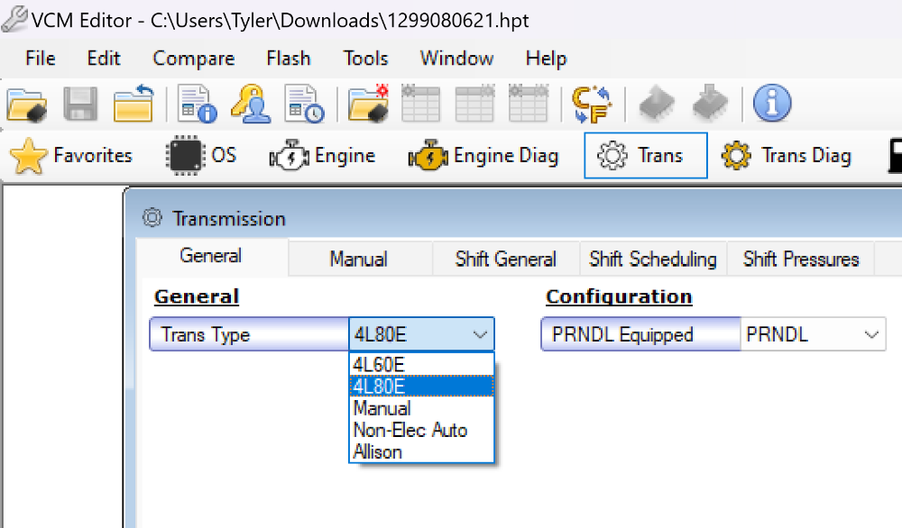Screen dimensions: 902x528
Task: Switch to the Shift Pressures tab
Action: 800,259
